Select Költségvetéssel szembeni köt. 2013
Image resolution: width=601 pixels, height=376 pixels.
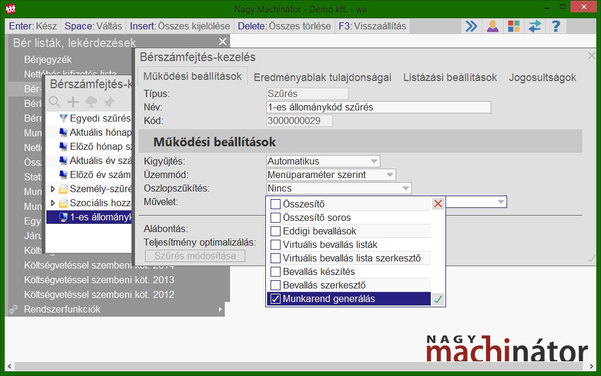pos(99,280)
